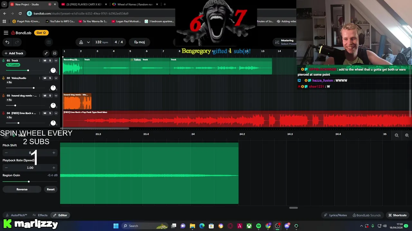
Task: Switch to Wheel of Names browser tab
Action: point(135,4)
